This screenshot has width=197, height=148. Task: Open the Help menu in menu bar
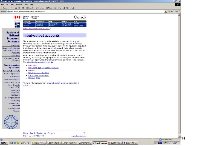32,5
